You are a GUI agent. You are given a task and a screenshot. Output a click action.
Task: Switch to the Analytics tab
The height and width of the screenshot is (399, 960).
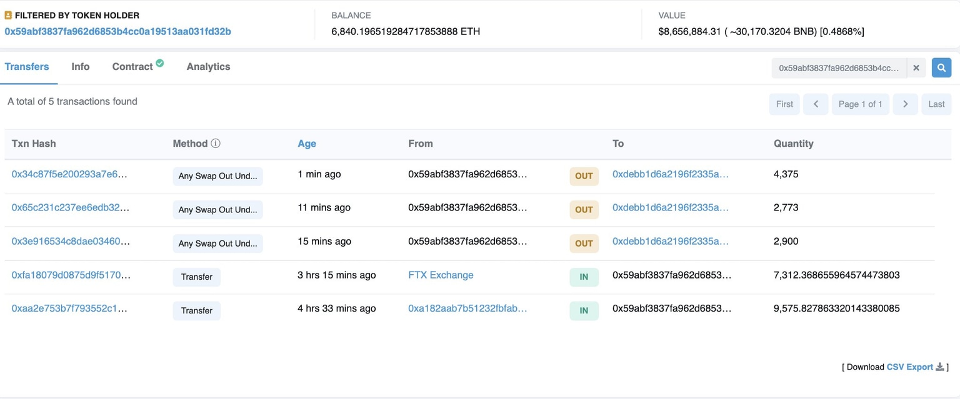[208, 66]
